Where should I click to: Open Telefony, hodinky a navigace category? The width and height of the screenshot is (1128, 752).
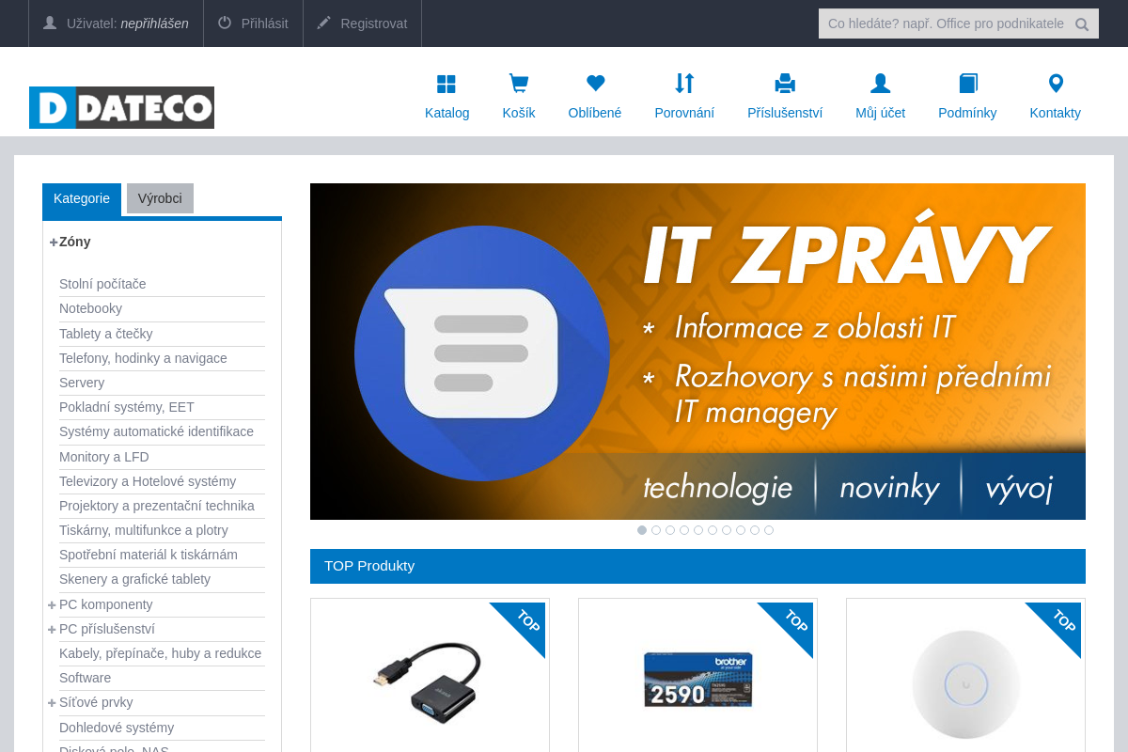pyautogui.click(x=143, y=358)
